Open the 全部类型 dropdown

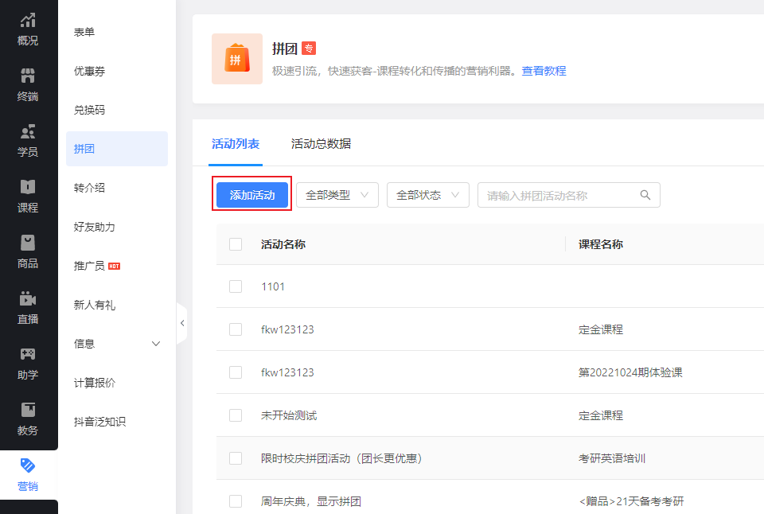click(337, 195)
